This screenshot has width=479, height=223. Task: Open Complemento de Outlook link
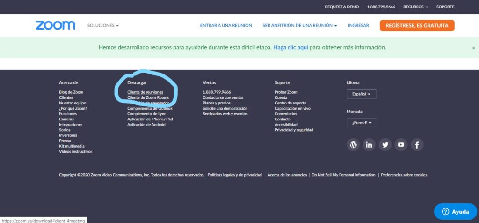(x=150, y=108)
